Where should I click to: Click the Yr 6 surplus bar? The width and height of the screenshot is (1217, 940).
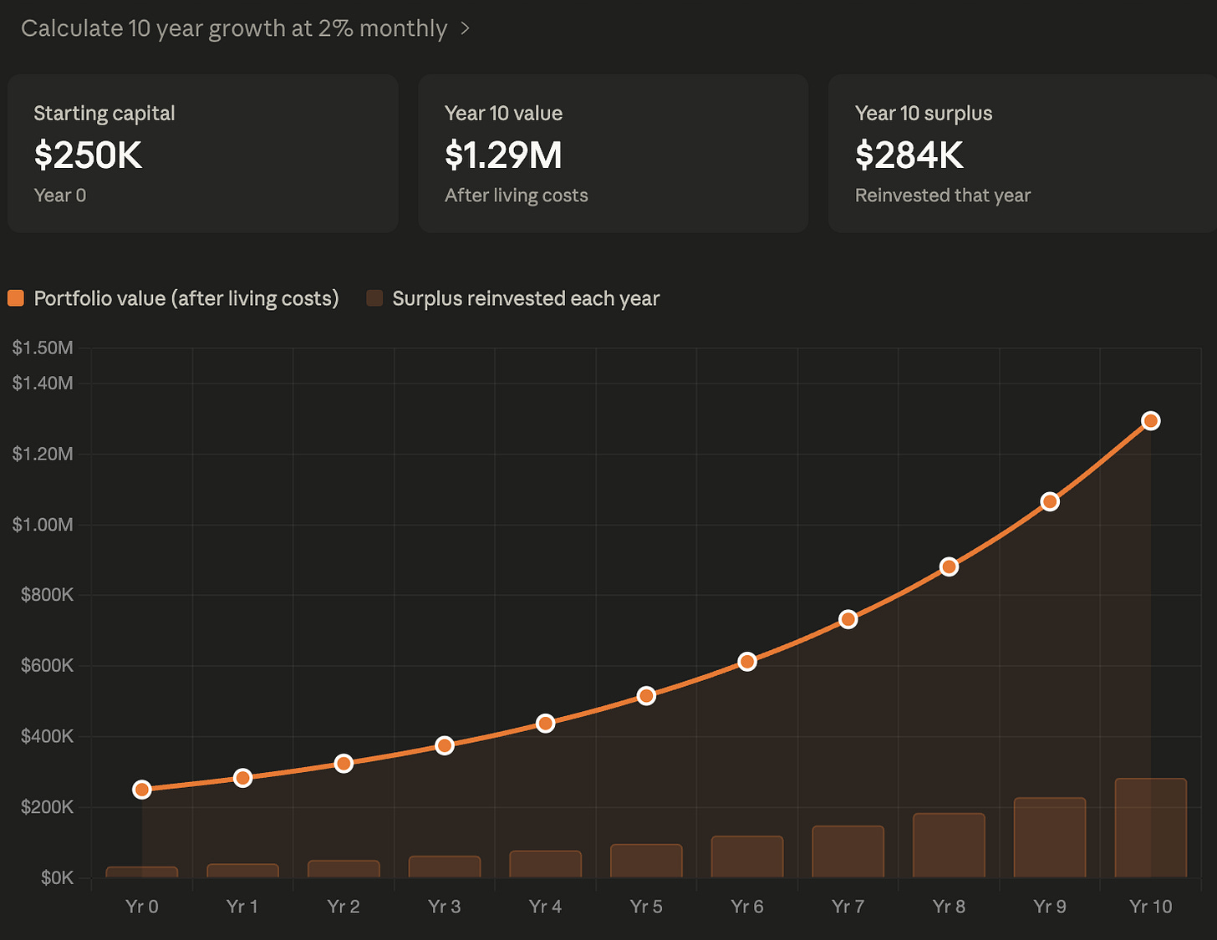[x=747, y=856]
